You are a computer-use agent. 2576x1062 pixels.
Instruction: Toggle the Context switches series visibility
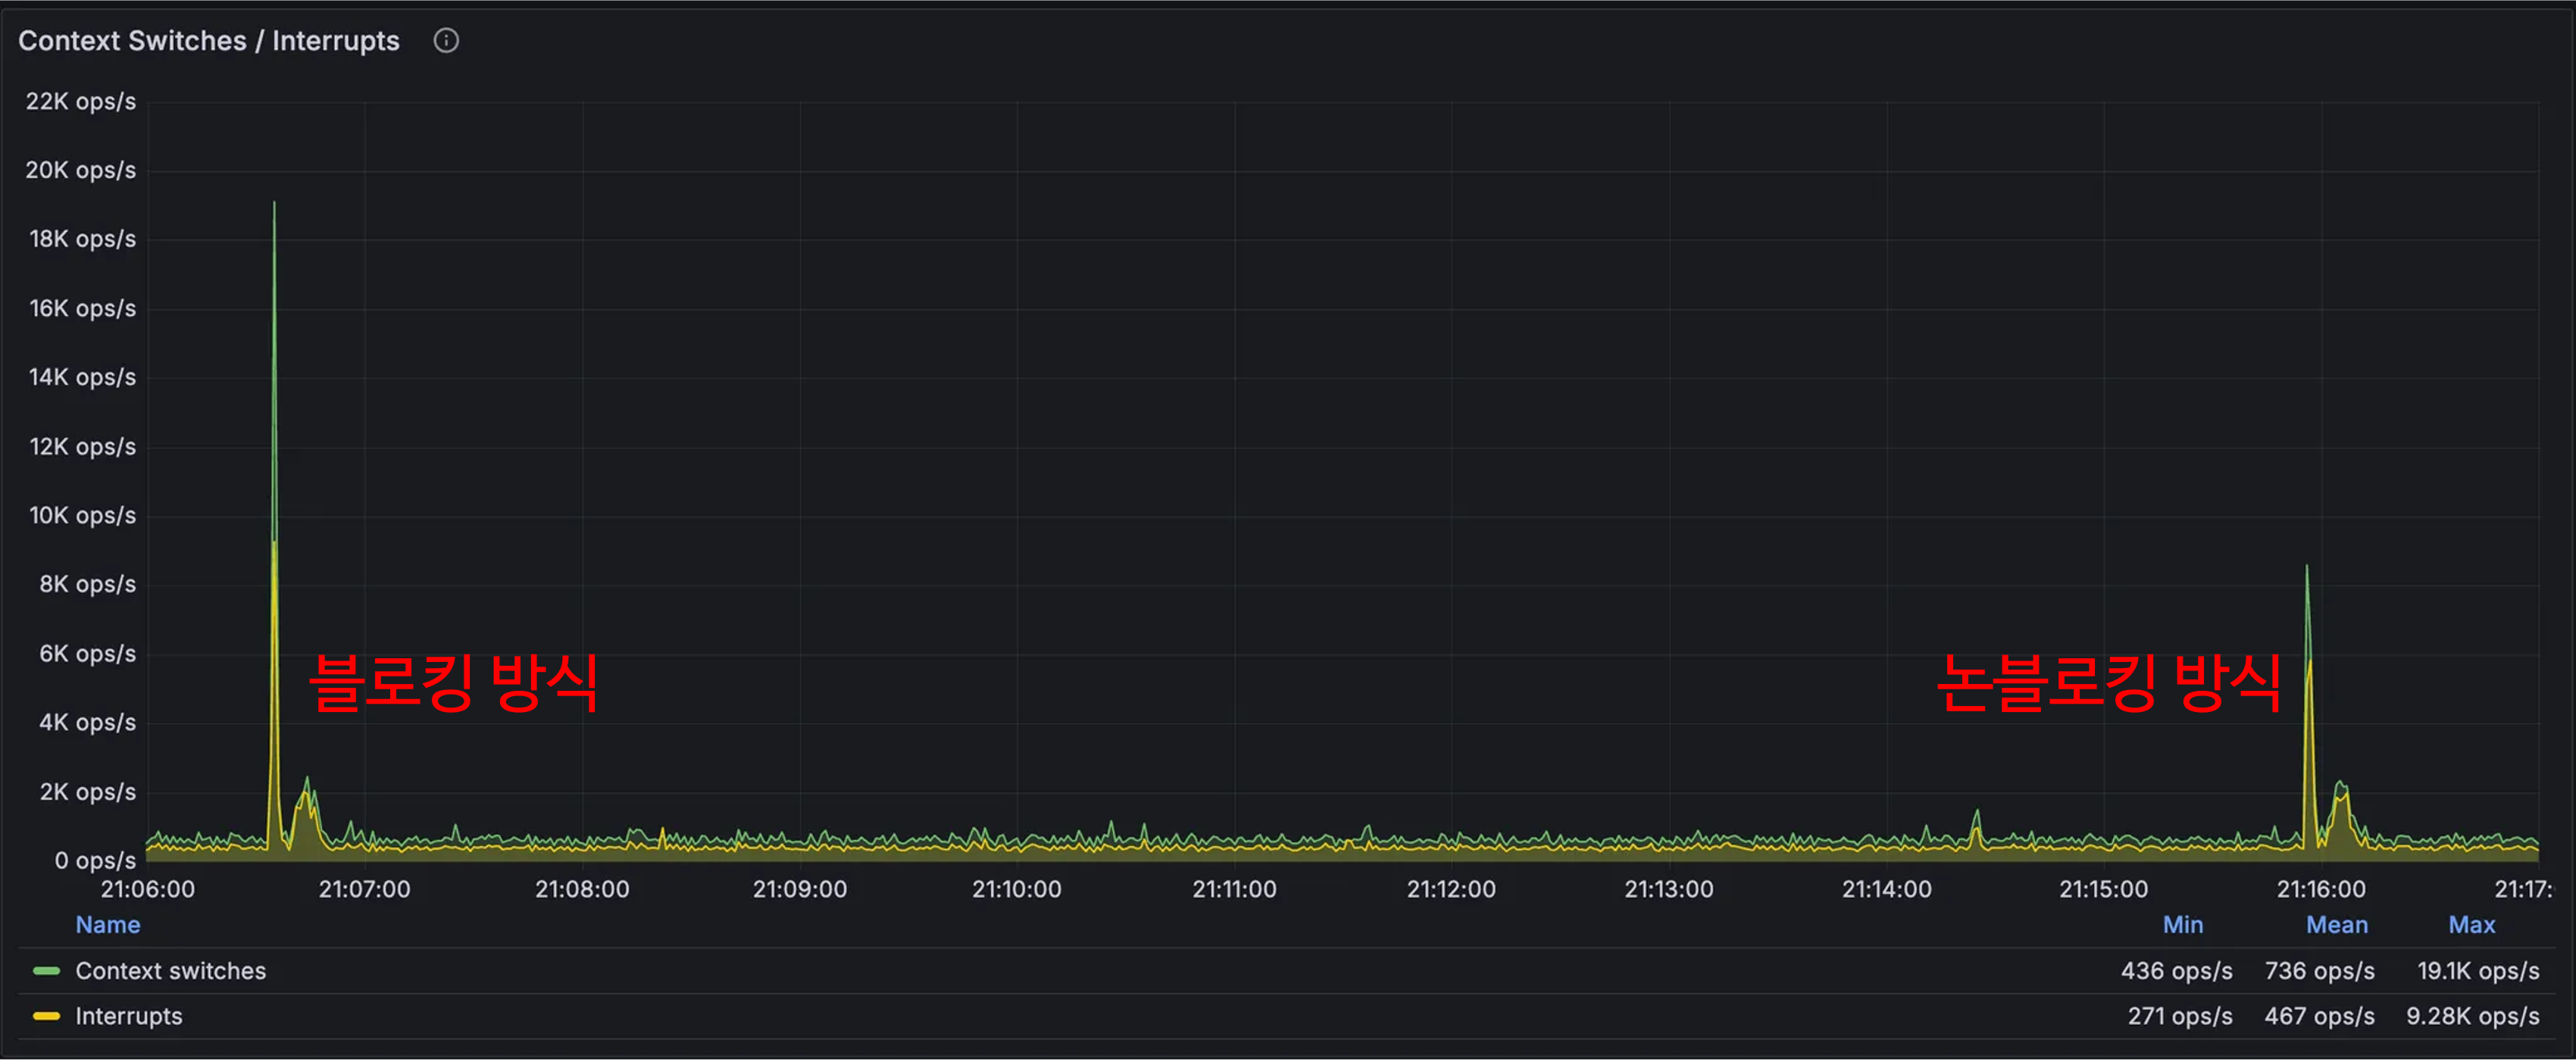coord(170,970)
